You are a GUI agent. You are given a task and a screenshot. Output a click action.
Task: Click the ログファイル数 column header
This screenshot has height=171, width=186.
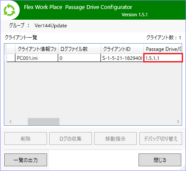point(80,49)
